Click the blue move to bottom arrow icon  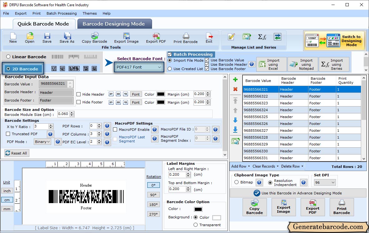[235, 129]
